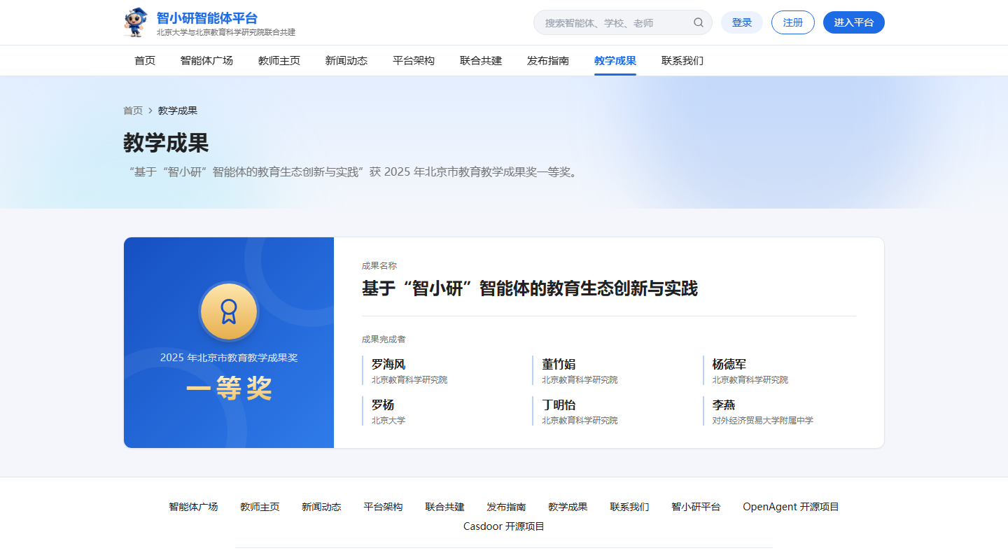Click footer link 联合共建
The width and height of the screenshot is (1008, 560).
click(x=444, y=507)
